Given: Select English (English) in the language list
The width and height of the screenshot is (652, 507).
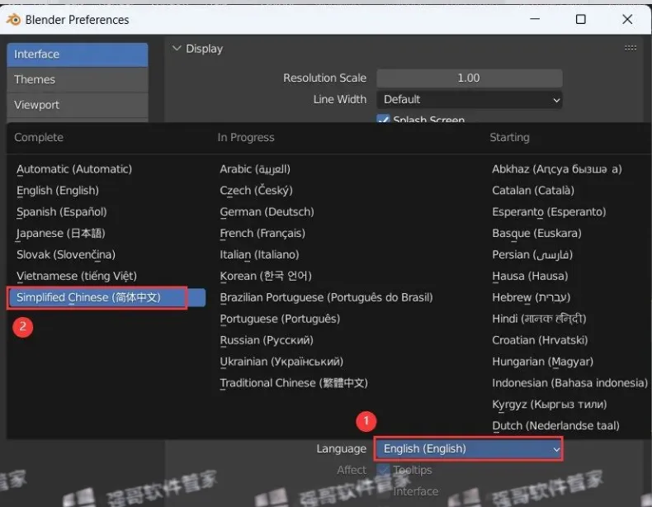Looking at the screenshot, I should click(x=58, y=191).
